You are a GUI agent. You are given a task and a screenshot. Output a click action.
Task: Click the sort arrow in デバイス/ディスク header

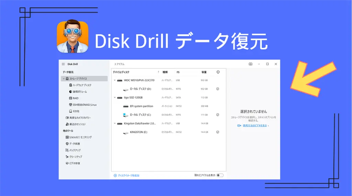pyautogui.click(x=158, y=72)
